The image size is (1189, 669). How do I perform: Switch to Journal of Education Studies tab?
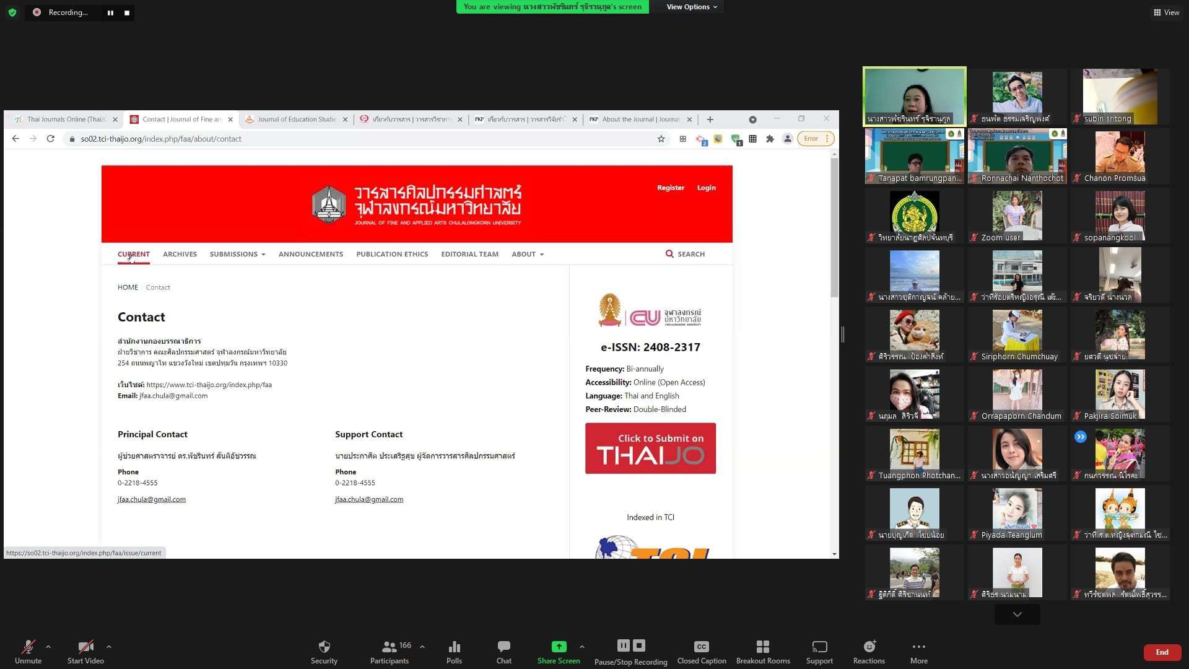point(296,120)
